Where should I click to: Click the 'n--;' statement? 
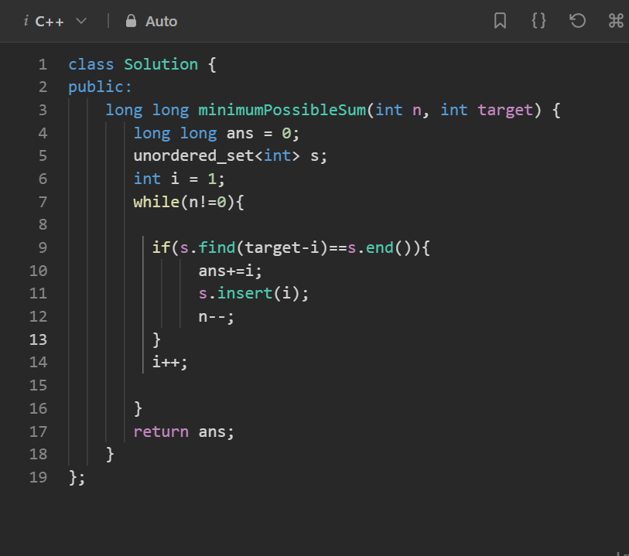[x=216, y=317]
